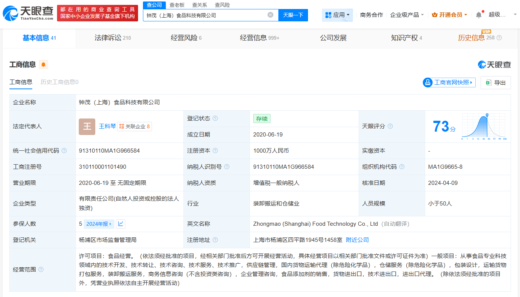520x297 pixels.
Task: Open the 开通会员 dropdown
Action: [x=449, y=15]
